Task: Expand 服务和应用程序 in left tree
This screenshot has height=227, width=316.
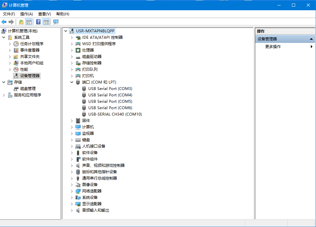Action: pos(4,95)
